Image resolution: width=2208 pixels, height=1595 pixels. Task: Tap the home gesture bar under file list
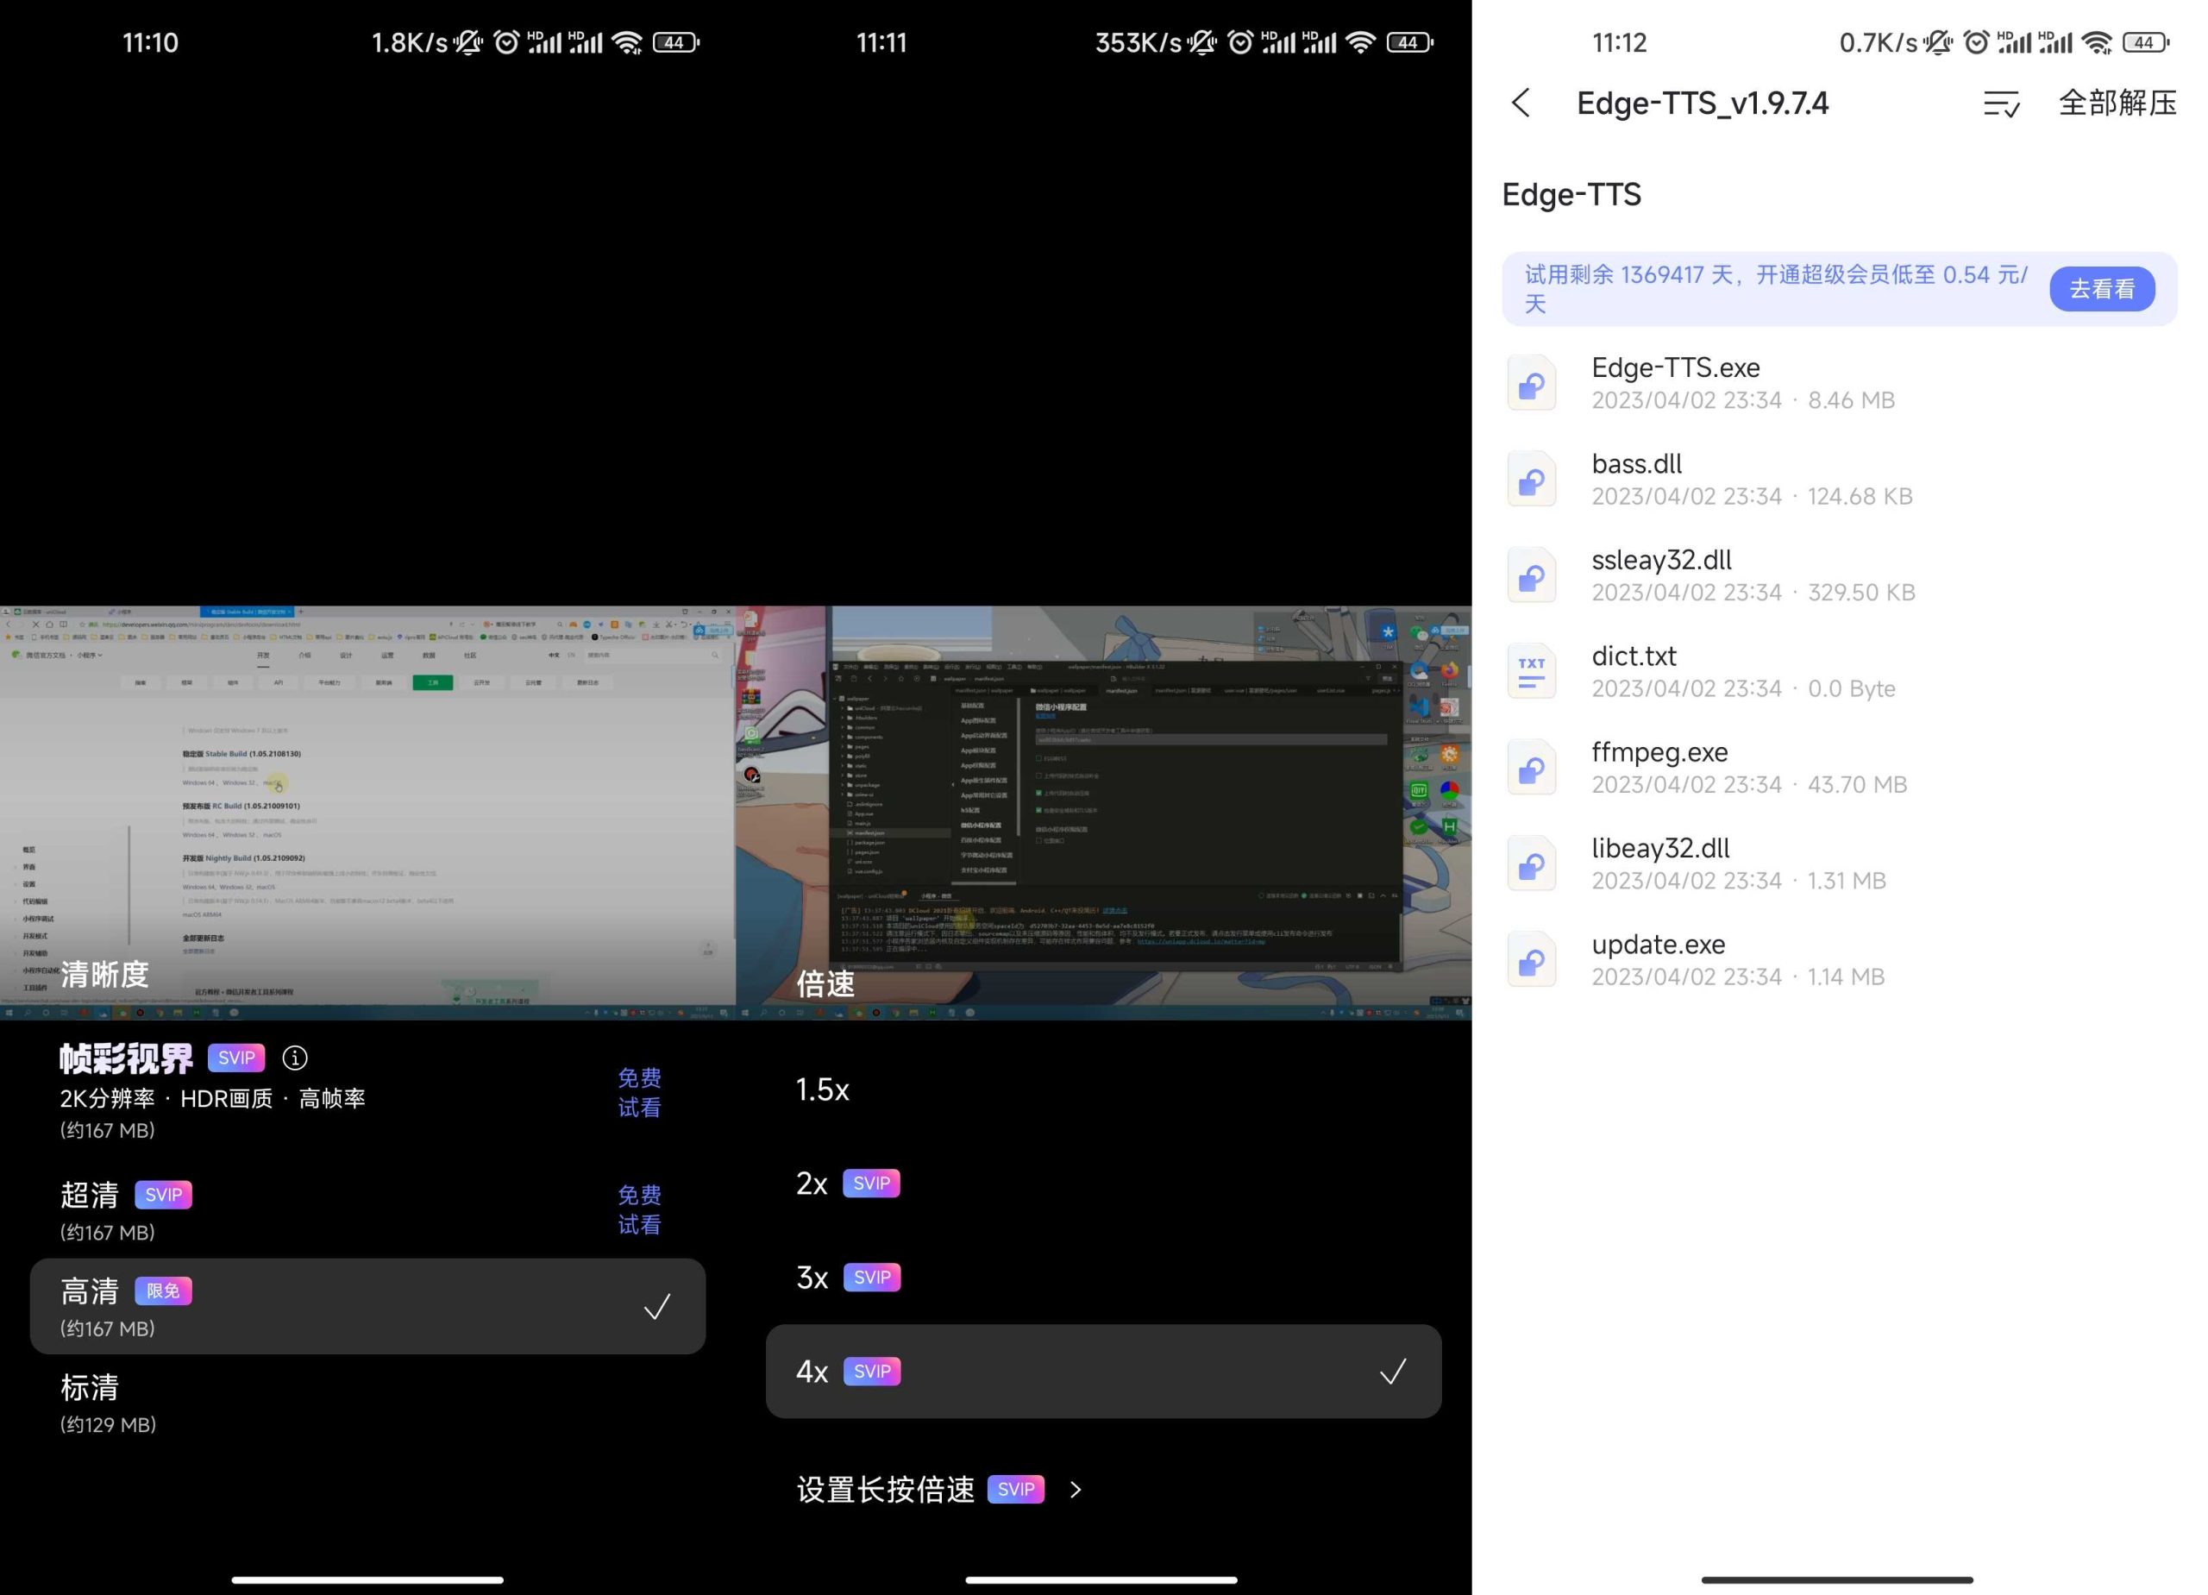tap(1837, 1579)
